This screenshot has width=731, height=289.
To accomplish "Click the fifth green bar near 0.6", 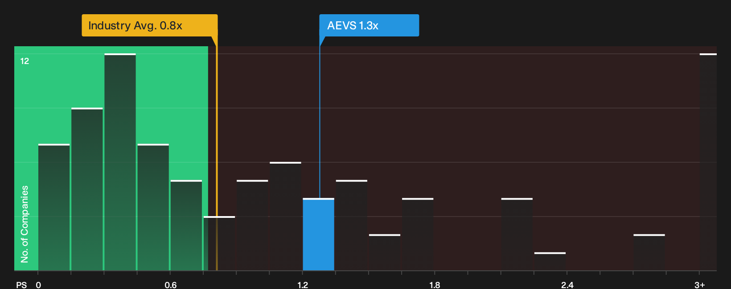I will pos(186,225).
